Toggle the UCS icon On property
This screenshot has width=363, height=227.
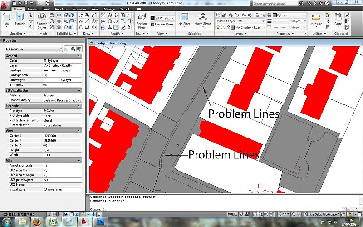62,170
